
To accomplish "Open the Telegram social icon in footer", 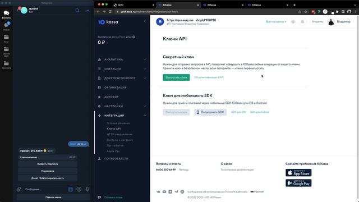I will tap(176, 192).
